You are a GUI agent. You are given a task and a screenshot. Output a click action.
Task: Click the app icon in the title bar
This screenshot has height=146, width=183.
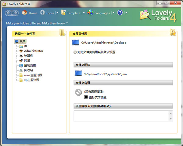pos(4,4)
